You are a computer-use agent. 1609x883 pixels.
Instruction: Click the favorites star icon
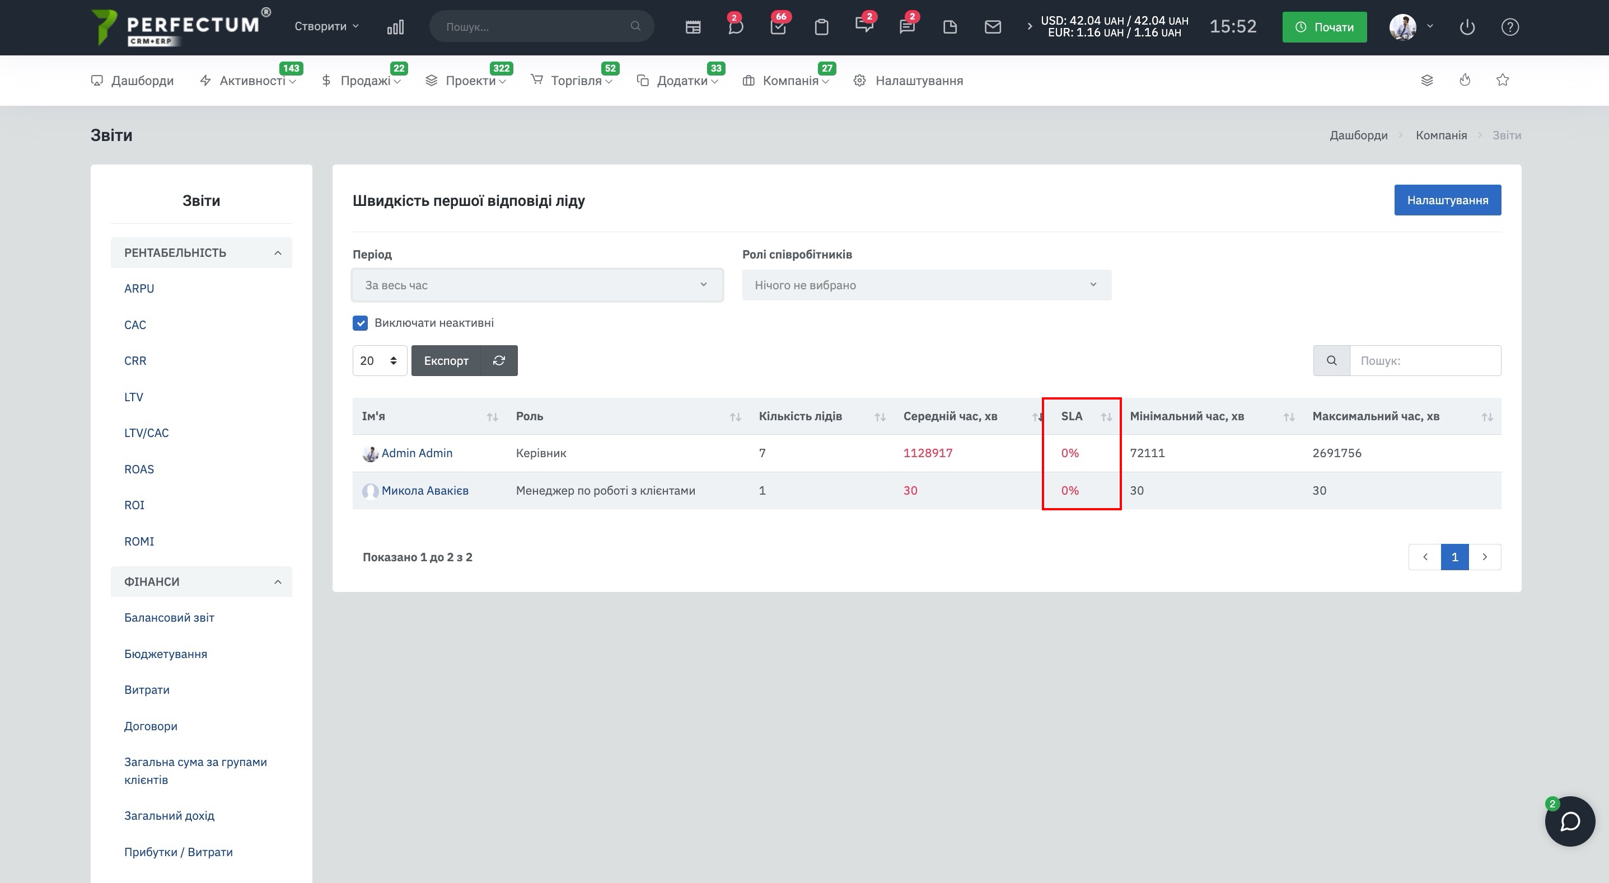tap(1503, 80)
